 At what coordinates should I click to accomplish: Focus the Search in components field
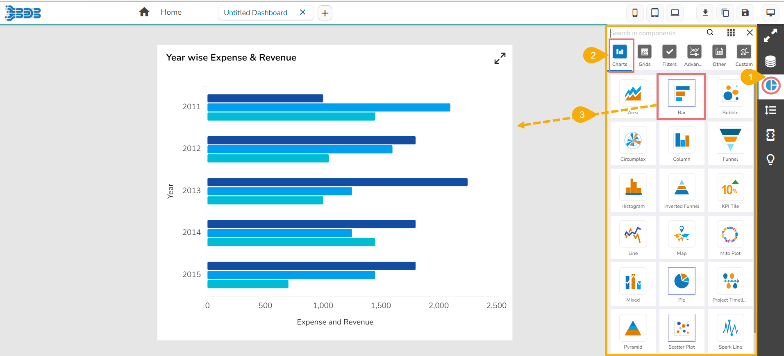[656, 33]
